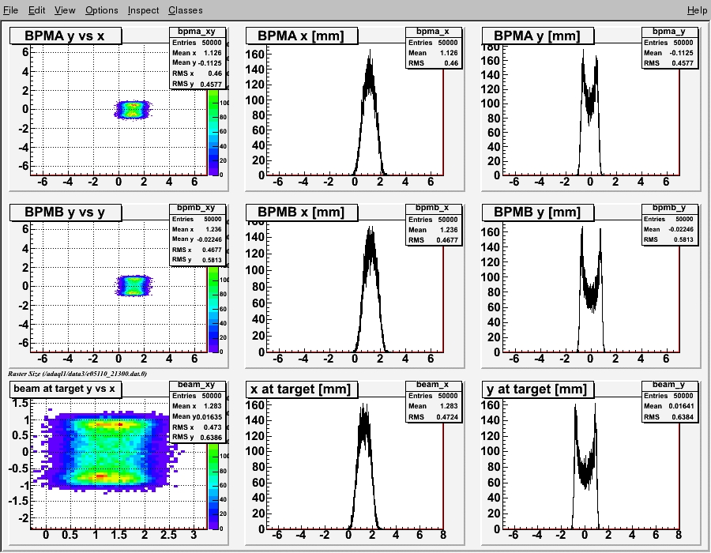Select the 'BPMA x [mm]' plot title
Screen dimensions: 711x553
[x=302, y=36]
